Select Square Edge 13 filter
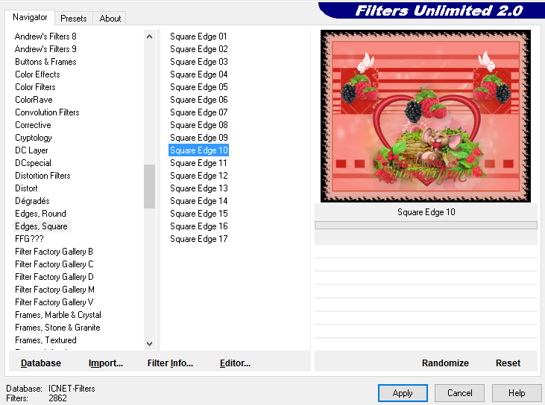 click(198, 188)
